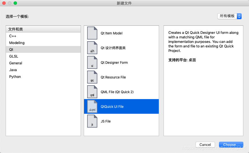Image resolution: width=249 pixels, height=153 pixels.
Task: Select Qt Item Model template label
Action: (111, 33)
